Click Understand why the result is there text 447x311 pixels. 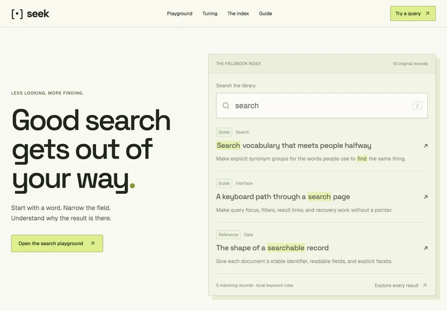click(x=61, y=218)
